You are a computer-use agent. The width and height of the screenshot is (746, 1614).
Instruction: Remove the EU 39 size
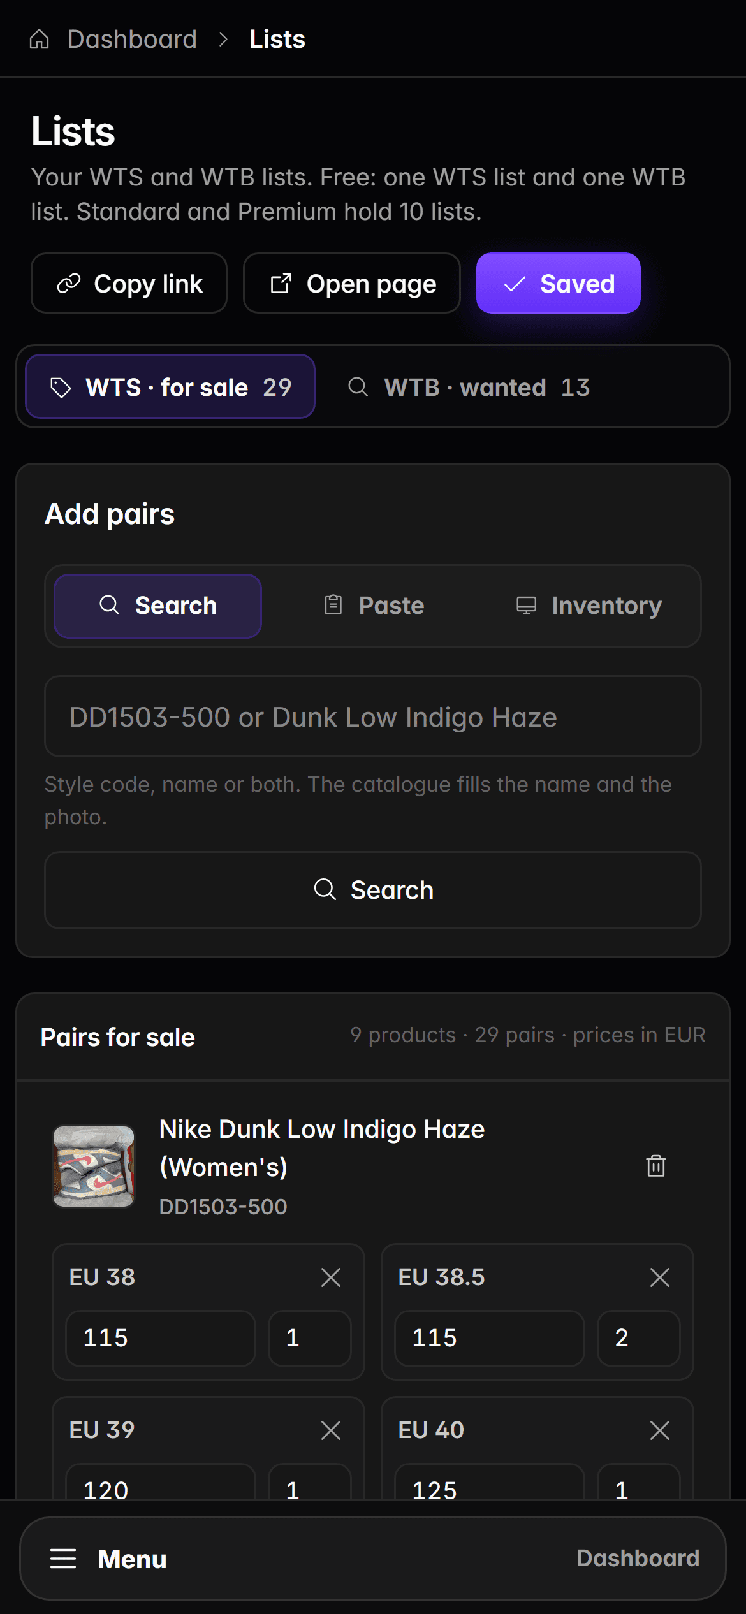click(331, 1430)
